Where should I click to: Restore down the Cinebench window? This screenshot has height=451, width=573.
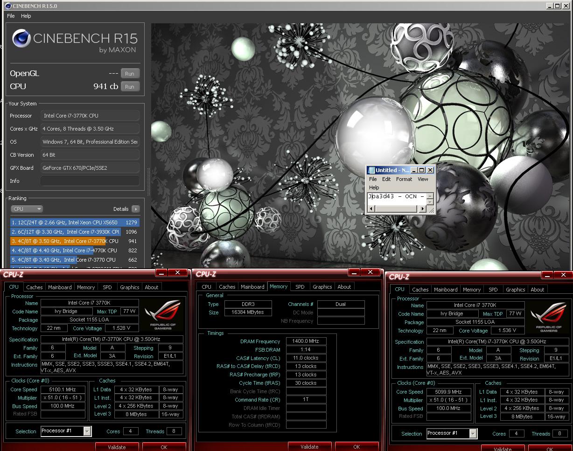[x=558, y=6]
